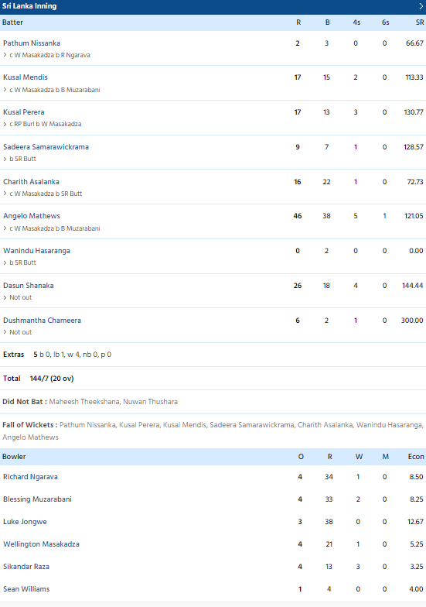Expand Angelo Mathews dismissal chevron
The width and height of the screenshot is (426, 607).
pos(5,228)
